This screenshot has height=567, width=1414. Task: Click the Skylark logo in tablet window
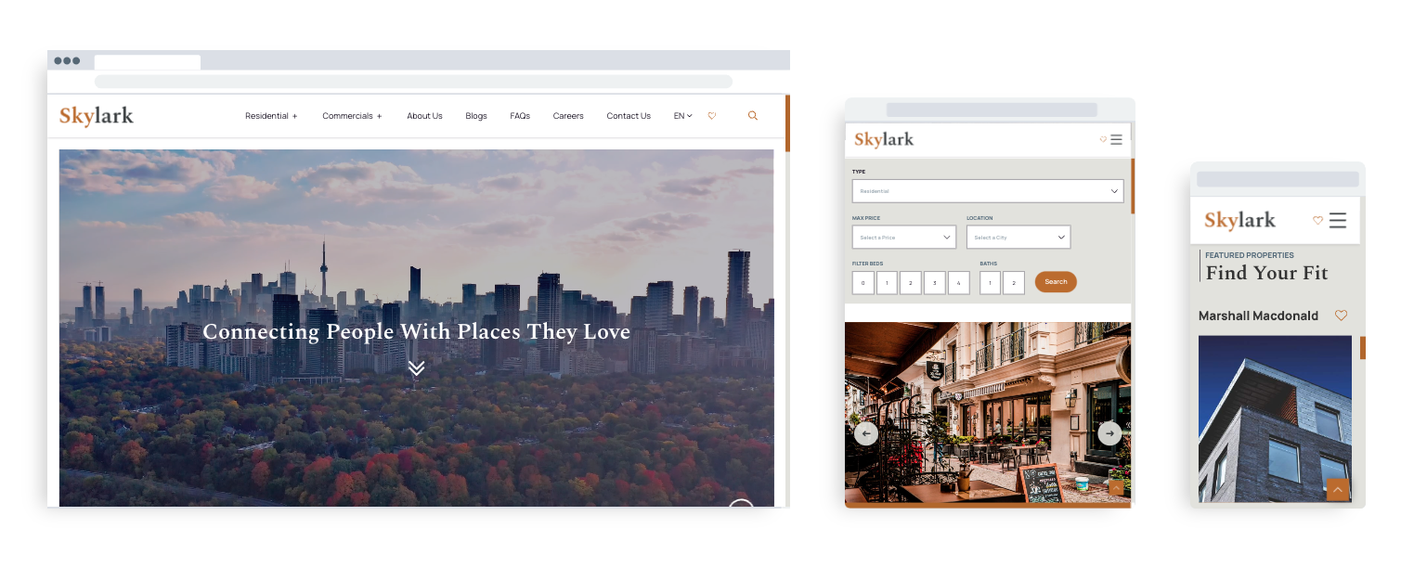coord(884,139)
